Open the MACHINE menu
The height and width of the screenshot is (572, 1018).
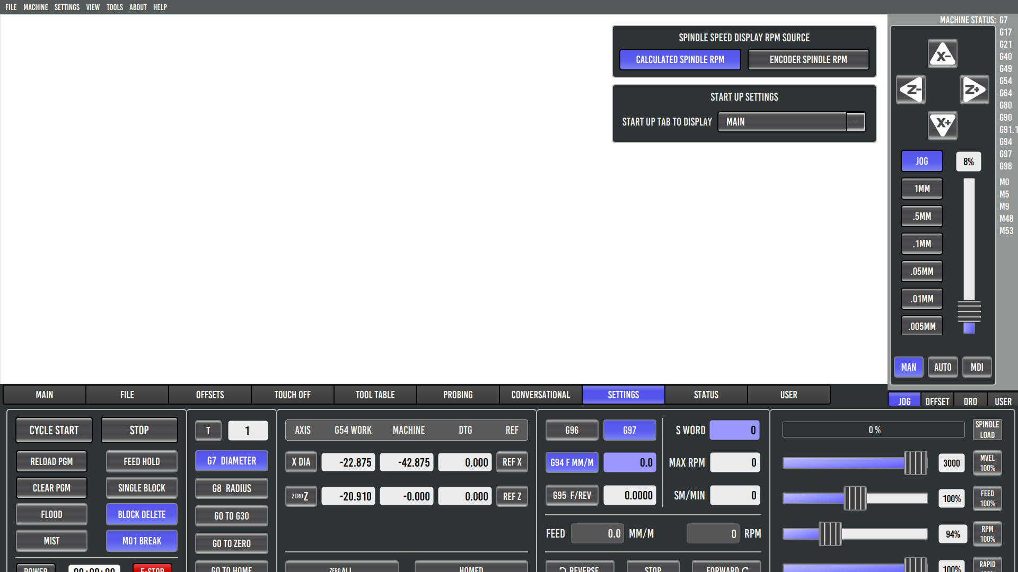point(36,7)
